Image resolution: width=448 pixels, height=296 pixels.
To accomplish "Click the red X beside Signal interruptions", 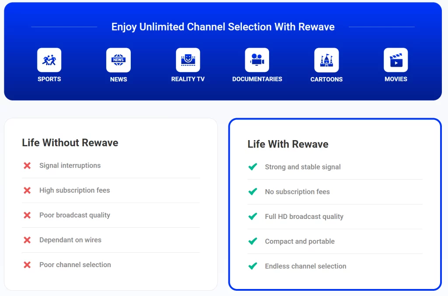I will (x=27, y=166).
